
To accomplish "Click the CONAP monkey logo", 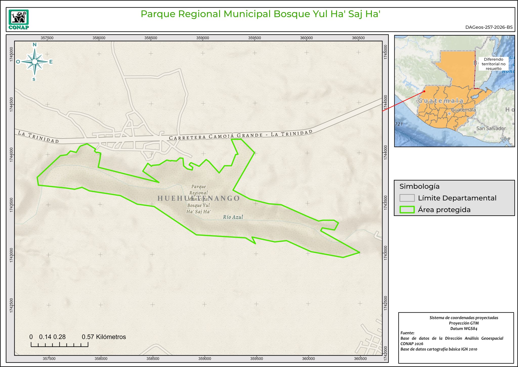I will (x=18, y=17).
